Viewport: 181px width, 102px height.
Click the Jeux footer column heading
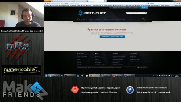click(97, 54)
